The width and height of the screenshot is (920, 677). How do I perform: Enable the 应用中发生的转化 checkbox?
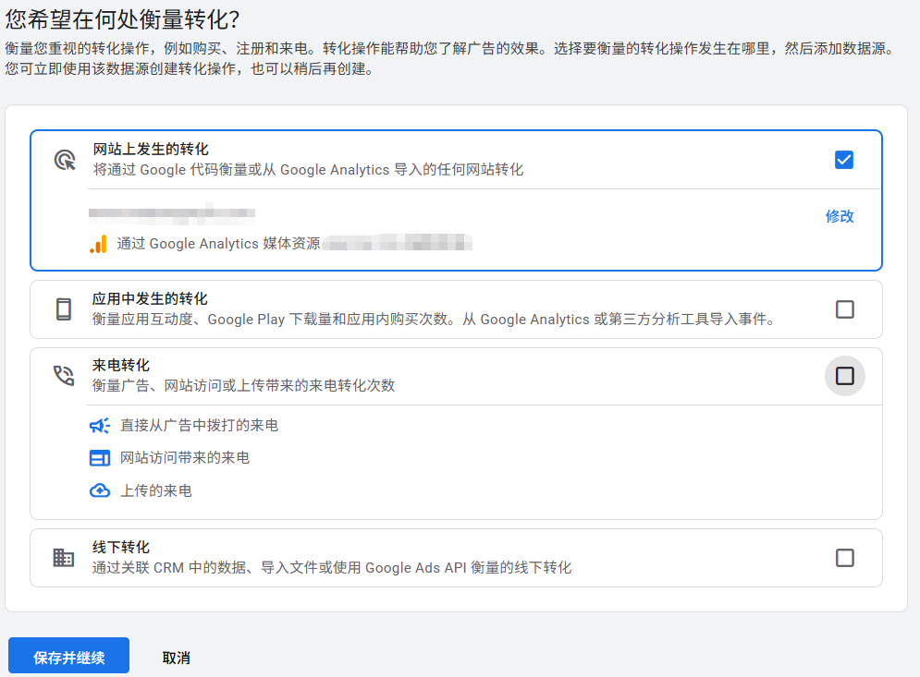(844, 310)
